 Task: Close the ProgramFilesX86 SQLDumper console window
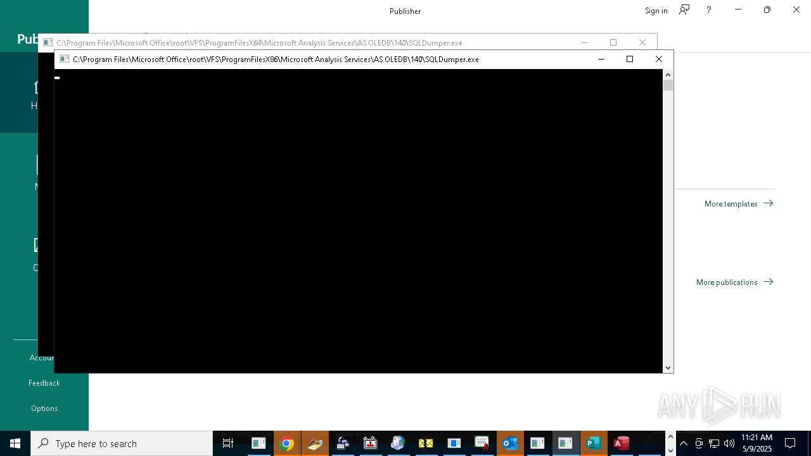click(x=659, y=59)
